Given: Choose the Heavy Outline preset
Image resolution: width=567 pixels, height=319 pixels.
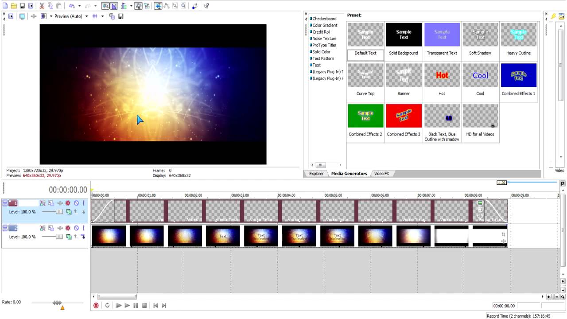Looking at the screenshot, I should tap(518, 40).
